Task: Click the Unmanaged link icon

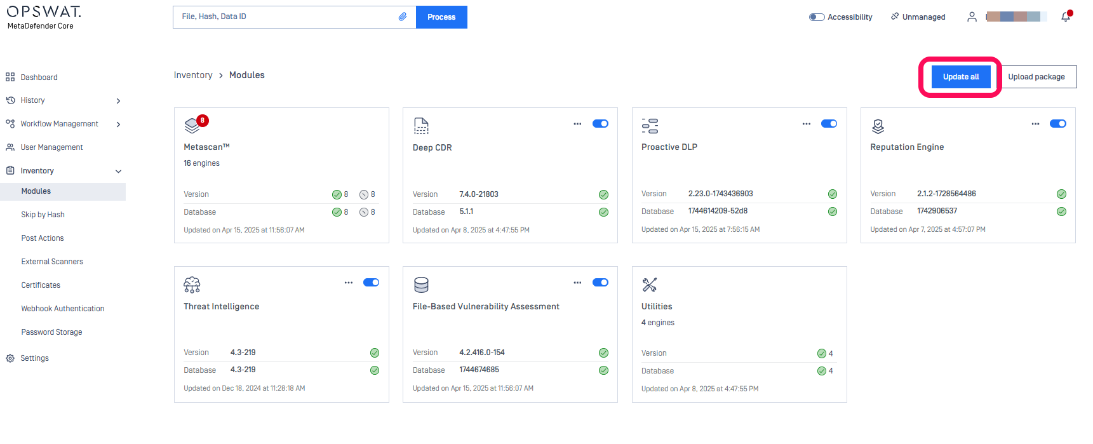Action: (895, 17)
